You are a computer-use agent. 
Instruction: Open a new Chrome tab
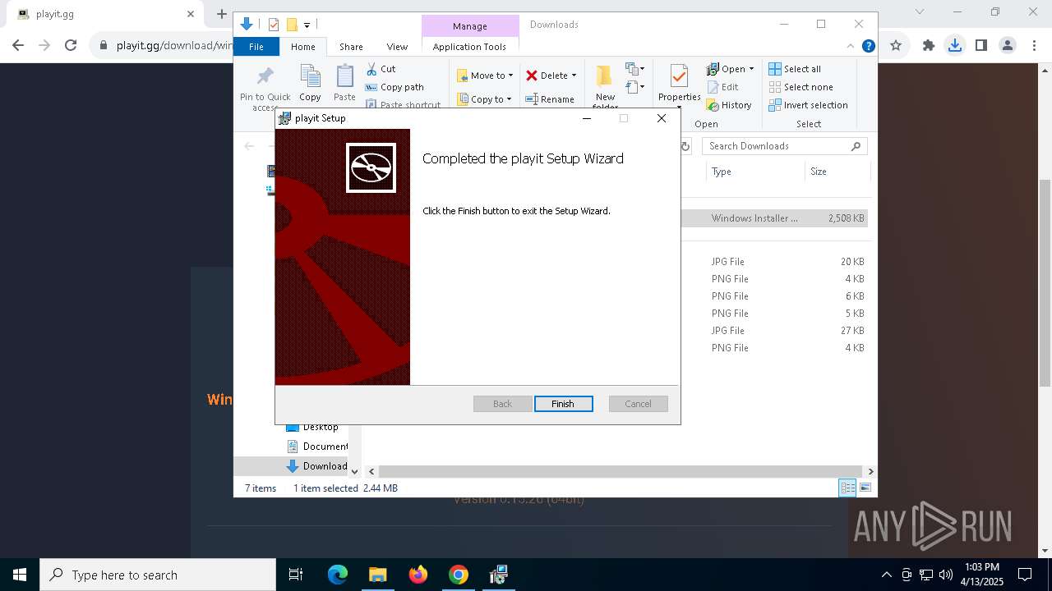[221, 14]
